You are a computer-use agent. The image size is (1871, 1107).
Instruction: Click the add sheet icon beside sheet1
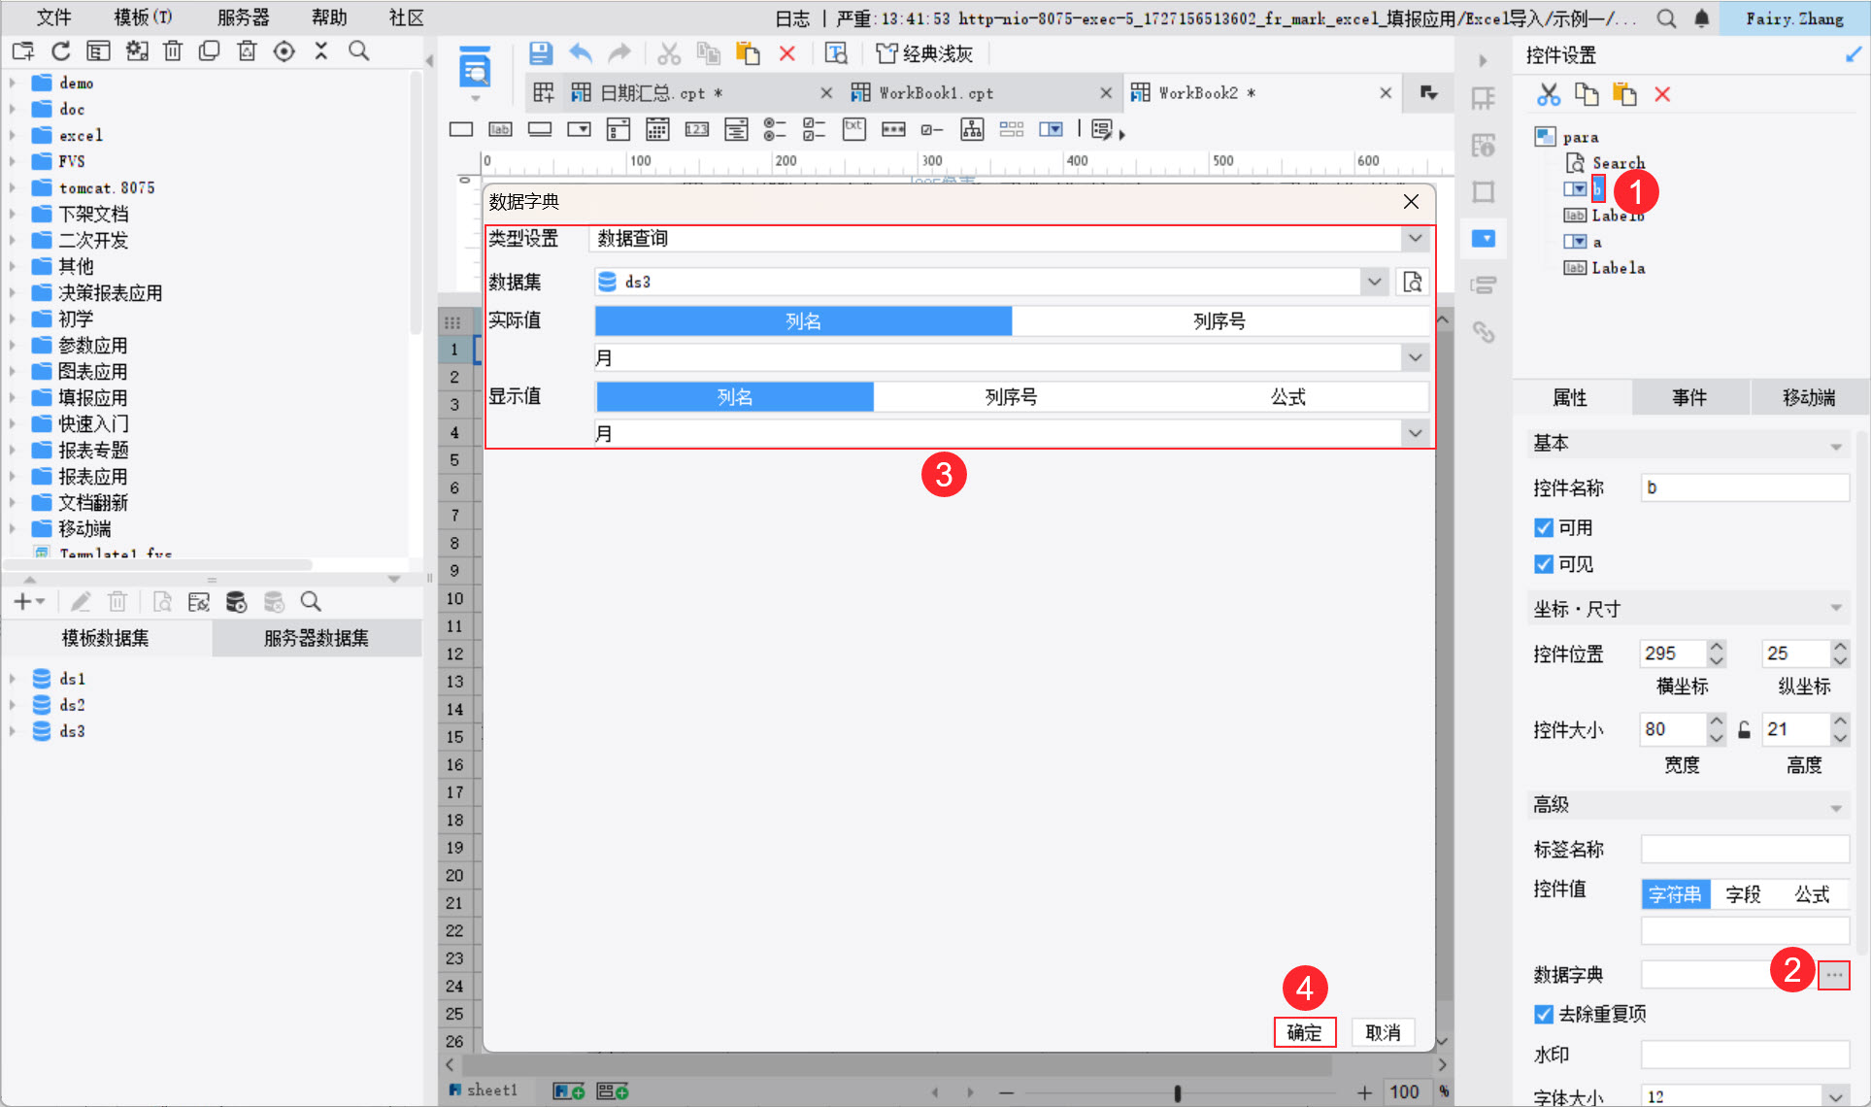(x=568, y=1091)
